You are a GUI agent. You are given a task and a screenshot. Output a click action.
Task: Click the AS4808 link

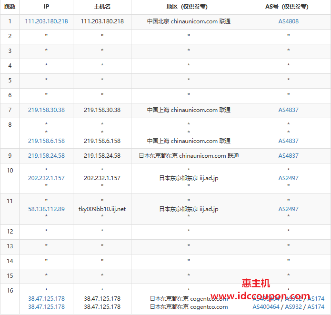(288, 21)
